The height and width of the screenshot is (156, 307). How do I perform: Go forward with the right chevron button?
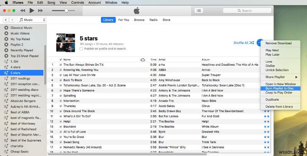[12, 20]
